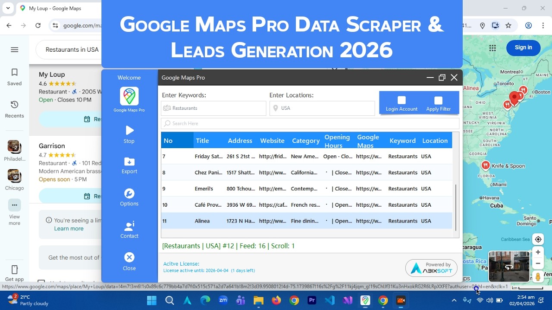
Task: Click the Login Account button
Action: pyautogui.click(x=401, y=103)
